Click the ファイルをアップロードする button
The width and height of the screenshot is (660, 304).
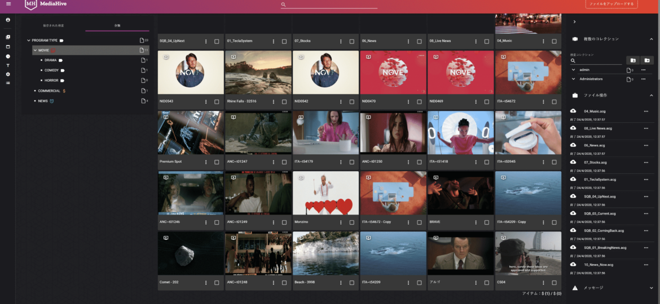611,4
